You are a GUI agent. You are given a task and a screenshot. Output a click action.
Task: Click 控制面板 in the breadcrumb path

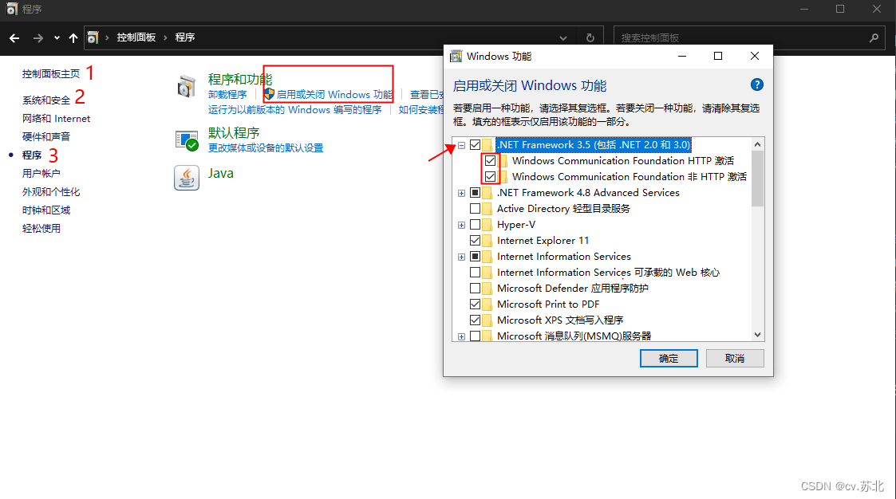136,37
